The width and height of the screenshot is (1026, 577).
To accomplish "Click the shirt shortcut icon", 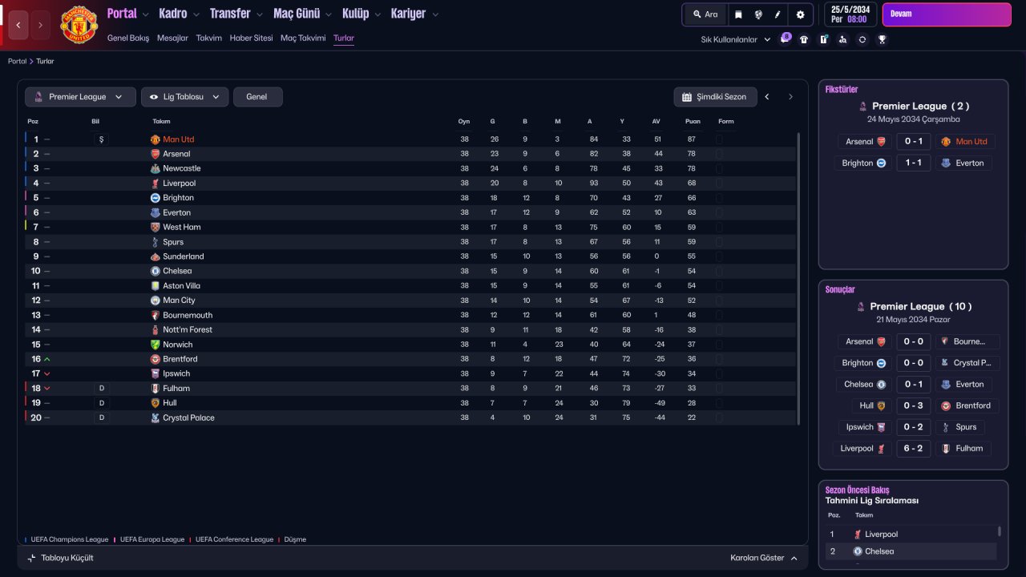I will (x=804, y=39).
